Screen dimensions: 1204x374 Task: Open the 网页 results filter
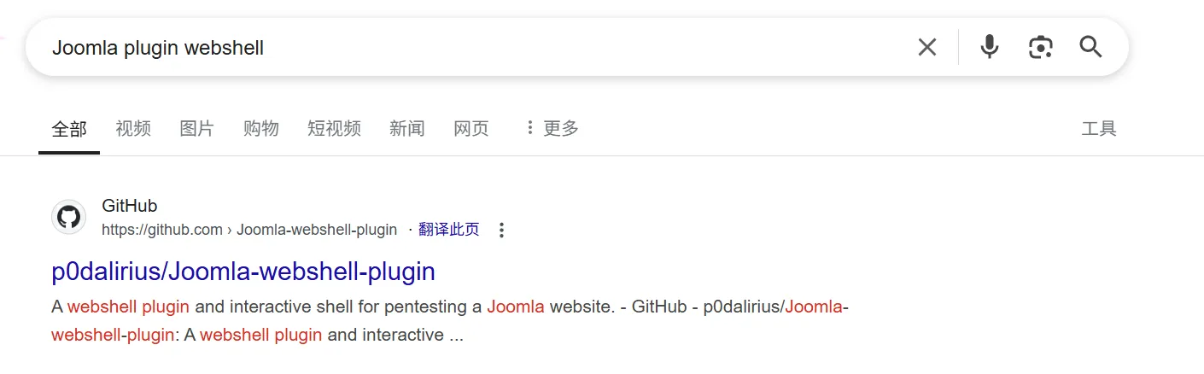click(x=471, y=128)
